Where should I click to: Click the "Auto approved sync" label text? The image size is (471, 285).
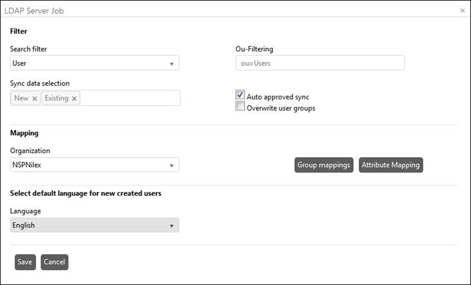tap(277, 97)
